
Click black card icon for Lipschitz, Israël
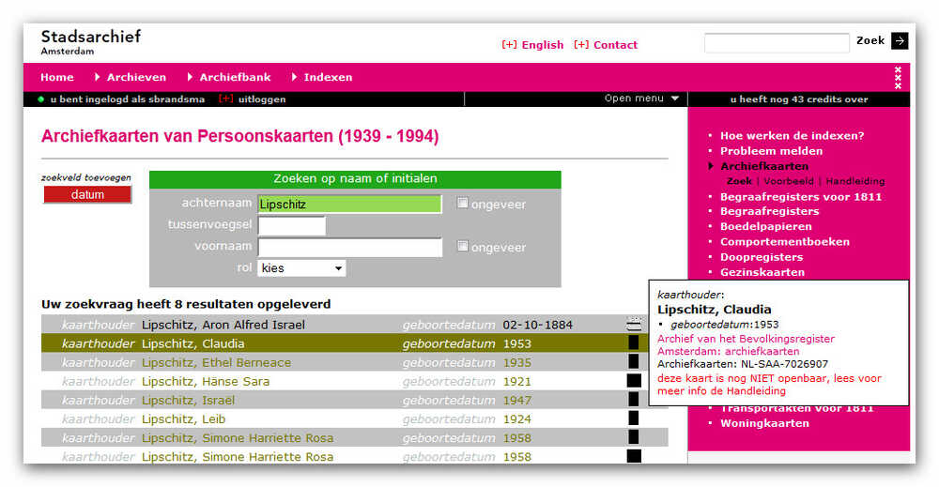(634, 400)
